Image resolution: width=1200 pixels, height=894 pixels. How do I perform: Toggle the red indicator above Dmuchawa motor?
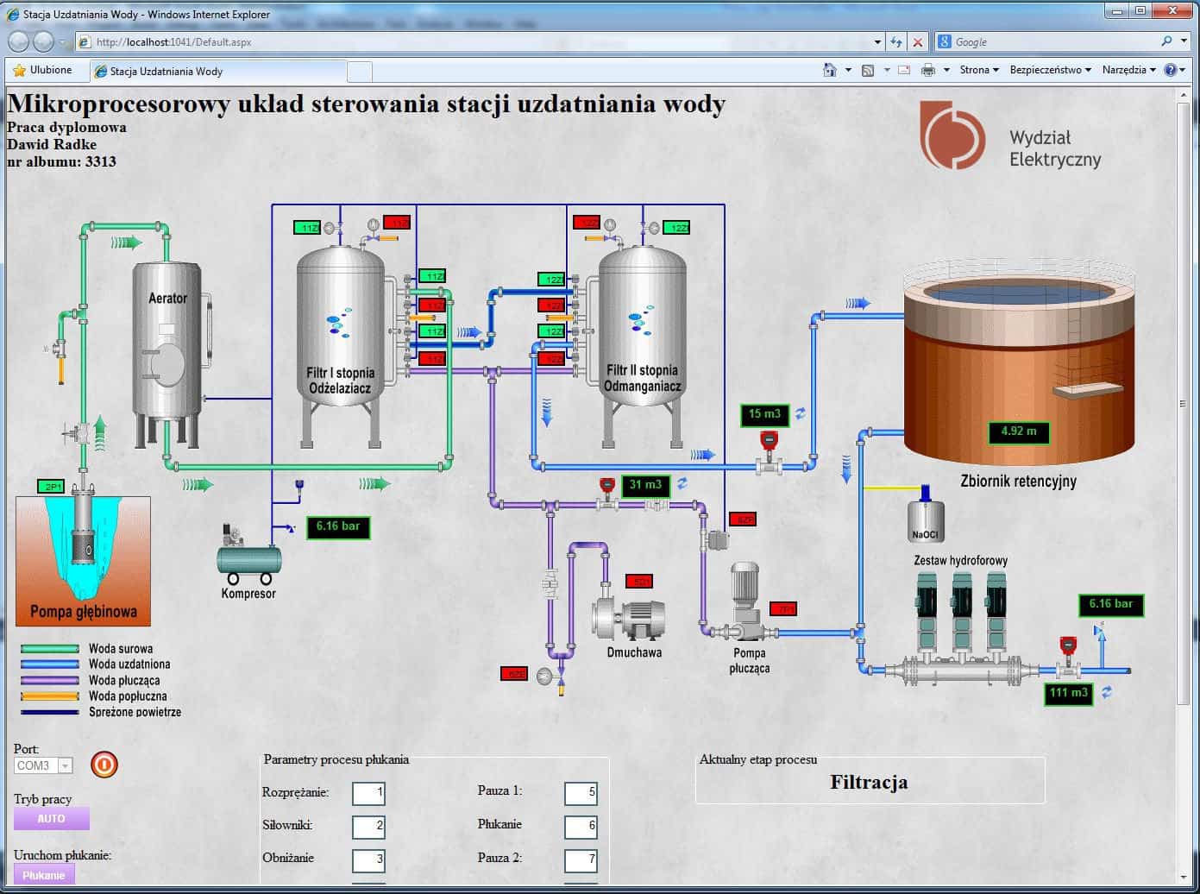tap(639, 581)
